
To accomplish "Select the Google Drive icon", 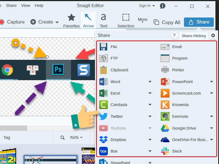I will [x=165, y=128].
